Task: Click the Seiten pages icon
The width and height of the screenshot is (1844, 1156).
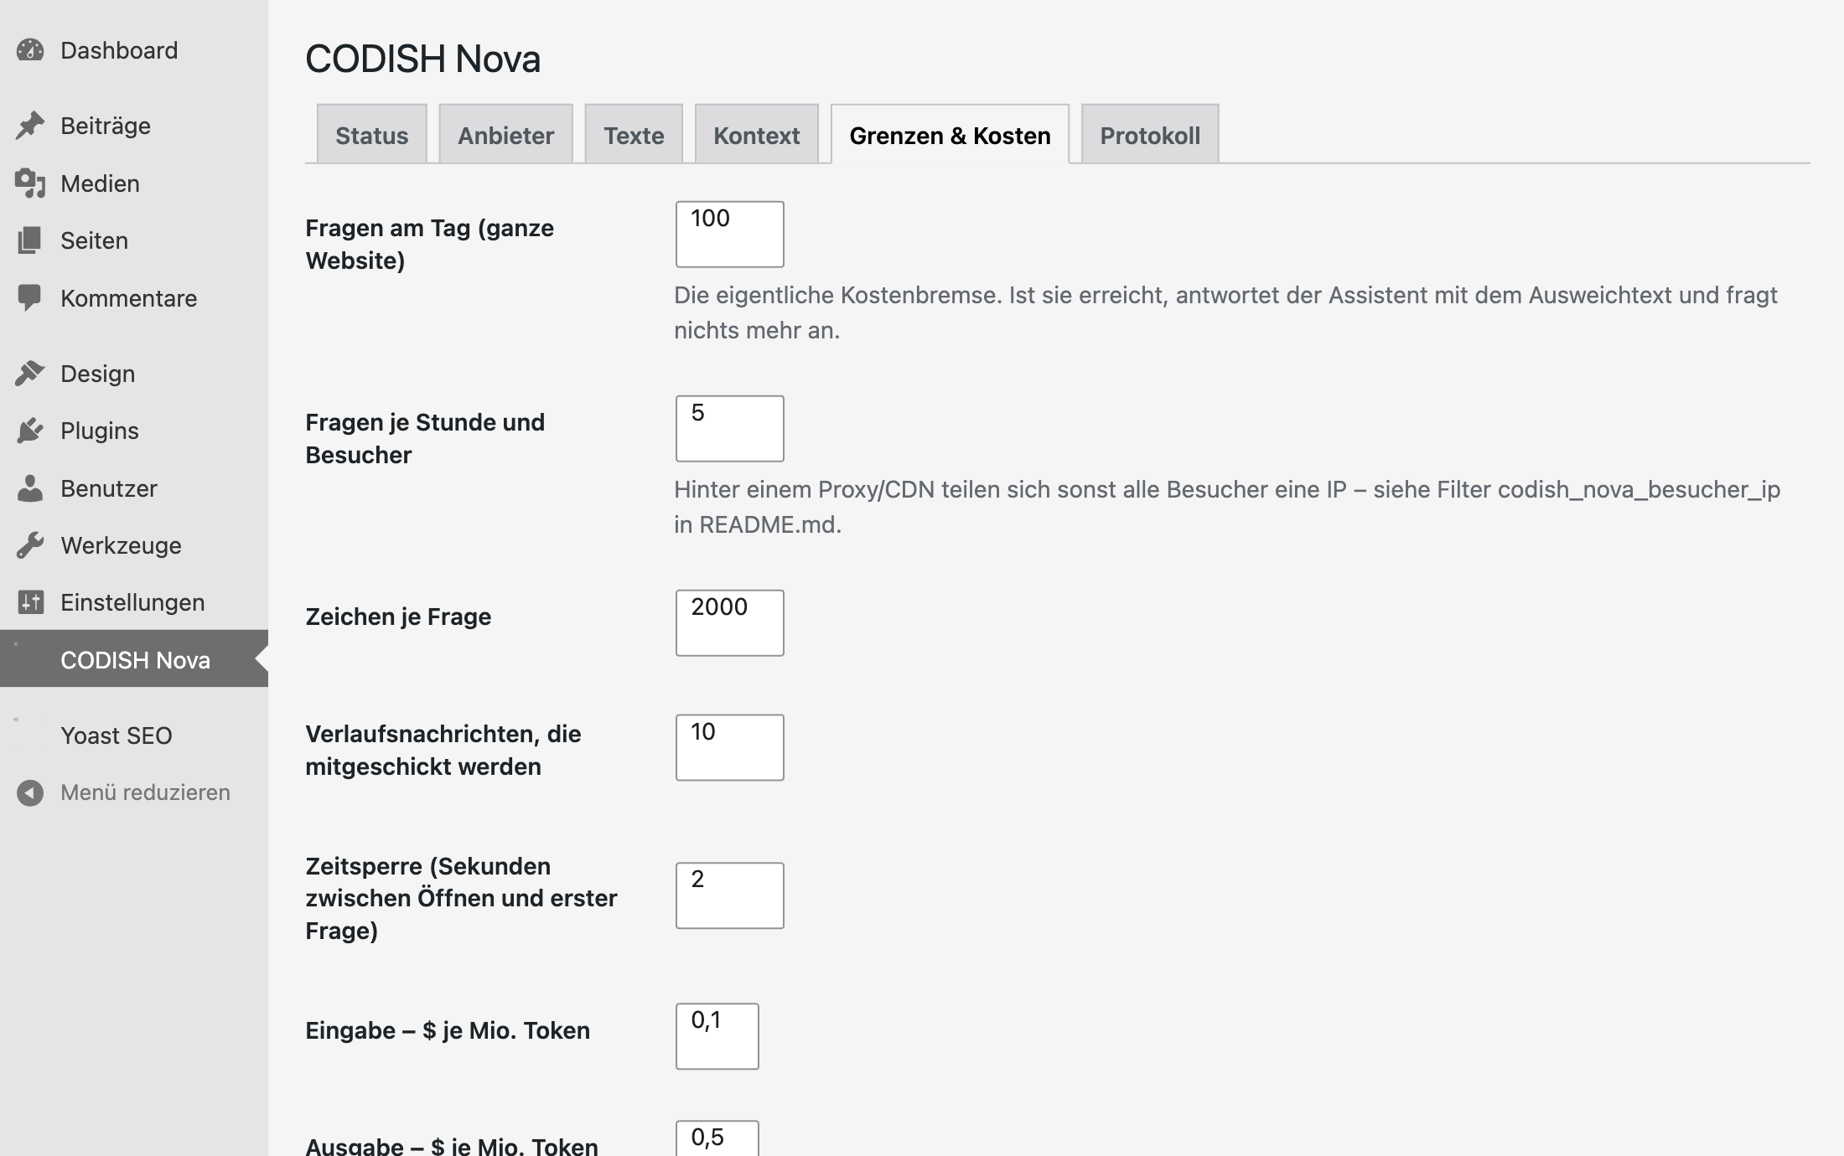Action: [30, 240]
